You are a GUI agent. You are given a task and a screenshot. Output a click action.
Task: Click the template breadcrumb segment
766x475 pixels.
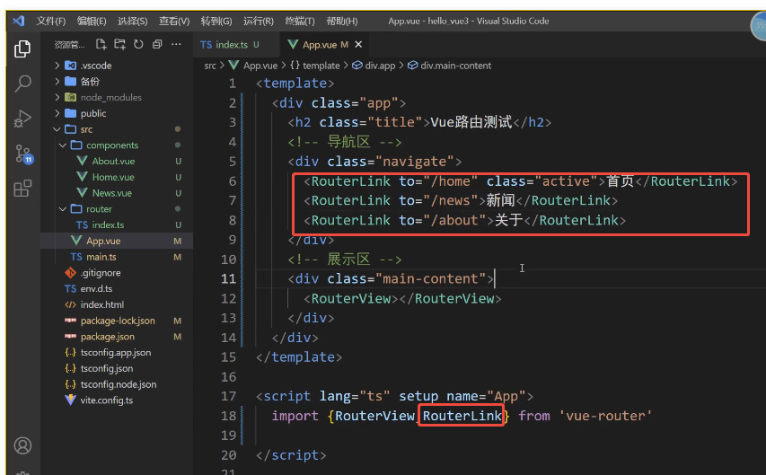click(x=321, y=66)
